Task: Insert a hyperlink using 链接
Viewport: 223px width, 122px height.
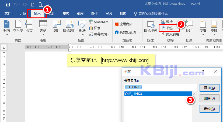Action: point(167,22)
